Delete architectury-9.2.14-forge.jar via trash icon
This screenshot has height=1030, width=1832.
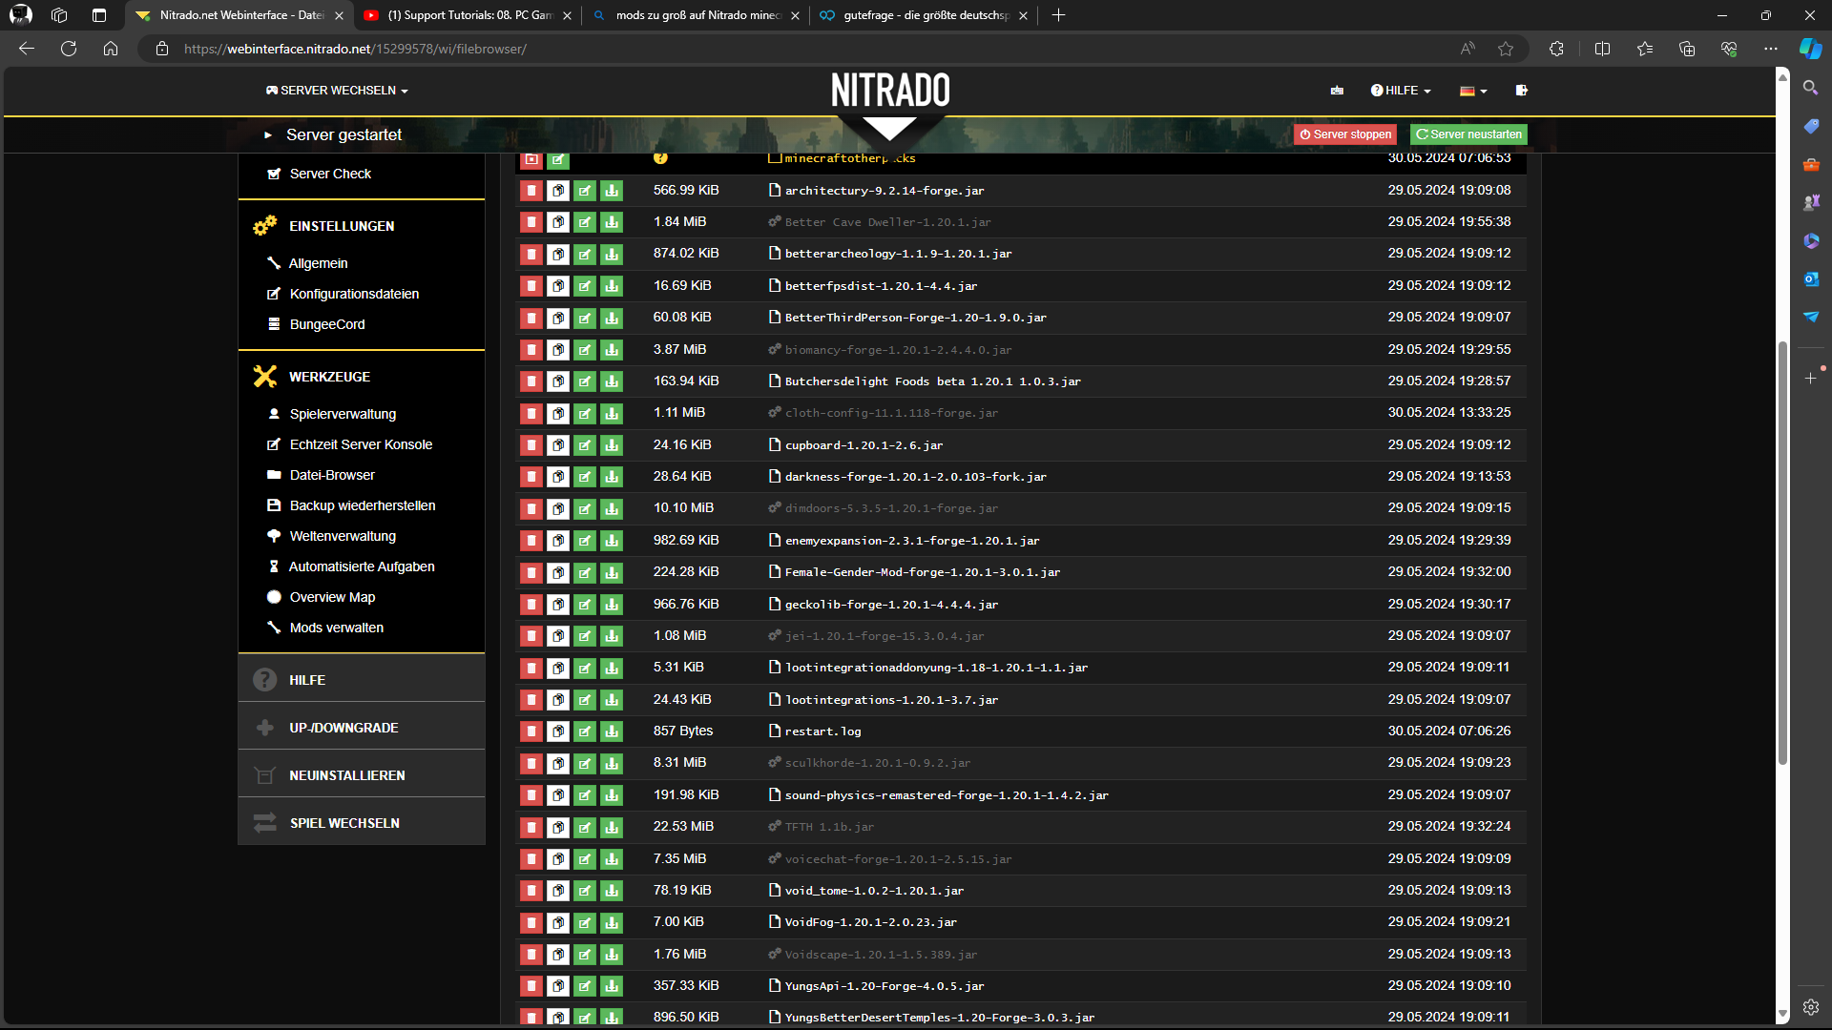(x=531, y=191)
